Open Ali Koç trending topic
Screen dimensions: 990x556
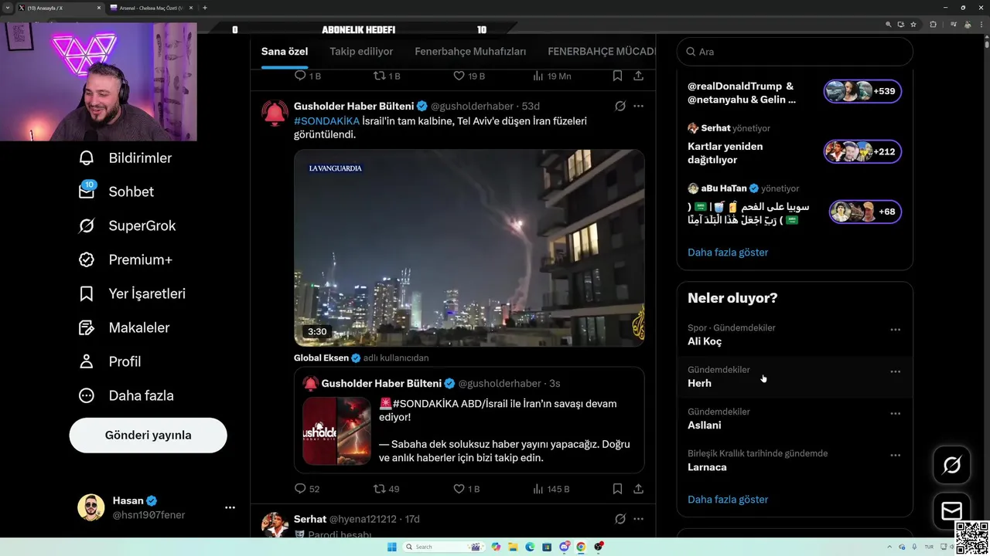click(795, 335)
